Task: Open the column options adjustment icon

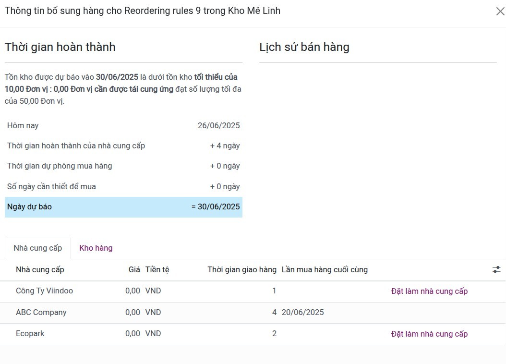Action: 496,270
